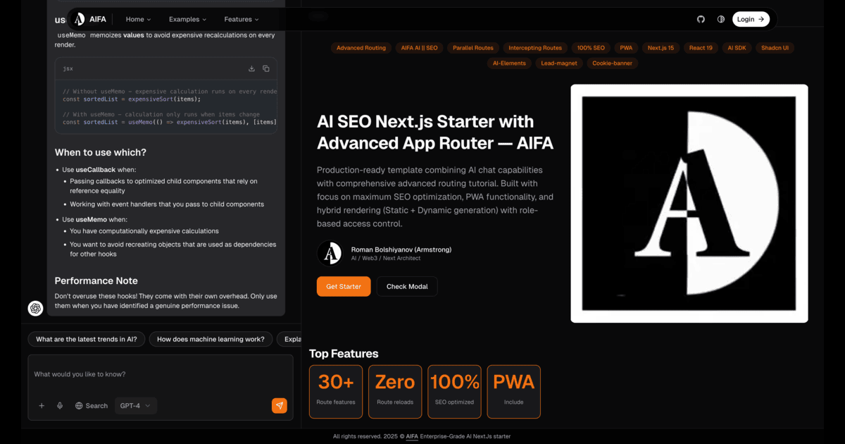This screenshot has width=845, height=444.
Task: Click the orange send message icon
Action: [279, 405]
